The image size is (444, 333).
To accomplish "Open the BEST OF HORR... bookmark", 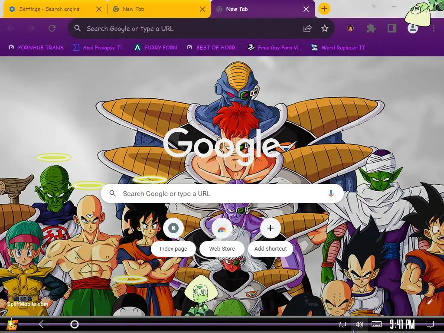I will click(x=212, y=48).
